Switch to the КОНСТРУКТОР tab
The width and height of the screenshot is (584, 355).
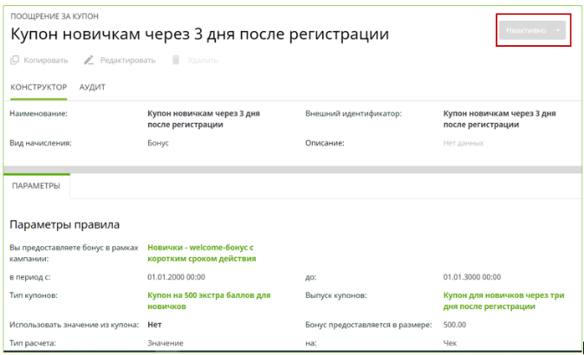click(x=37, y=87)
